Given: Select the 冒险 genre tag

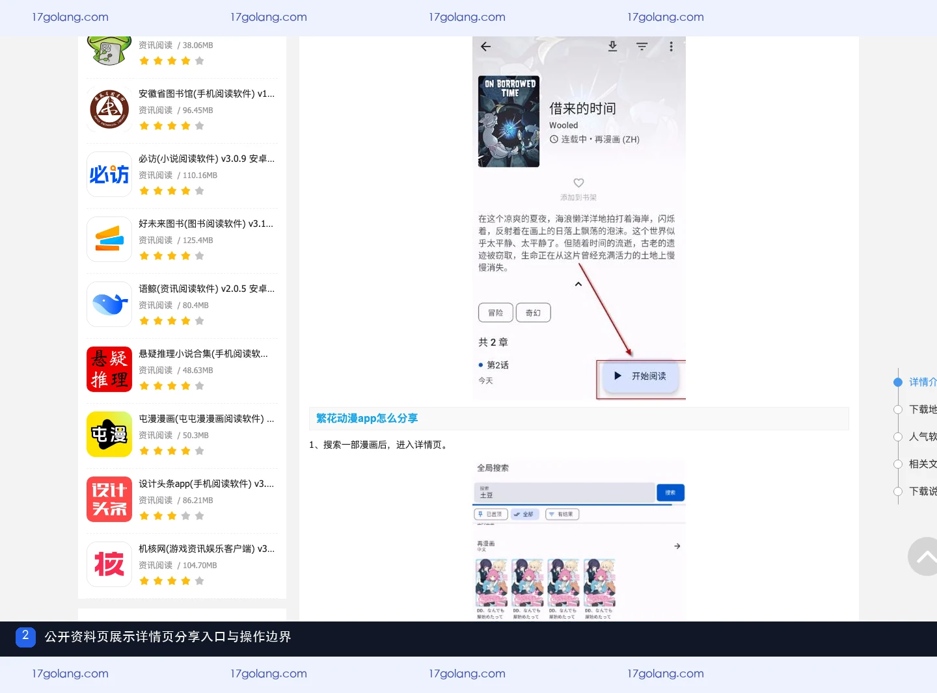Looking at the screenshot, I should [x=496, y=313].
